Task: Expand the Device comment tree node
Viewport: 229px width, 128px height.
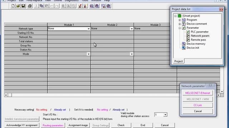Action: [180, 24]
